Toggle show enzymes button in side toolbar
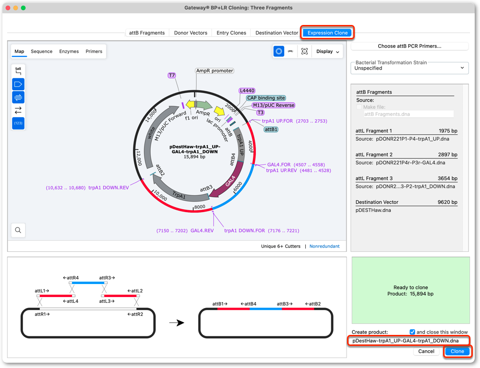480x368 pixels. [18, 71]
